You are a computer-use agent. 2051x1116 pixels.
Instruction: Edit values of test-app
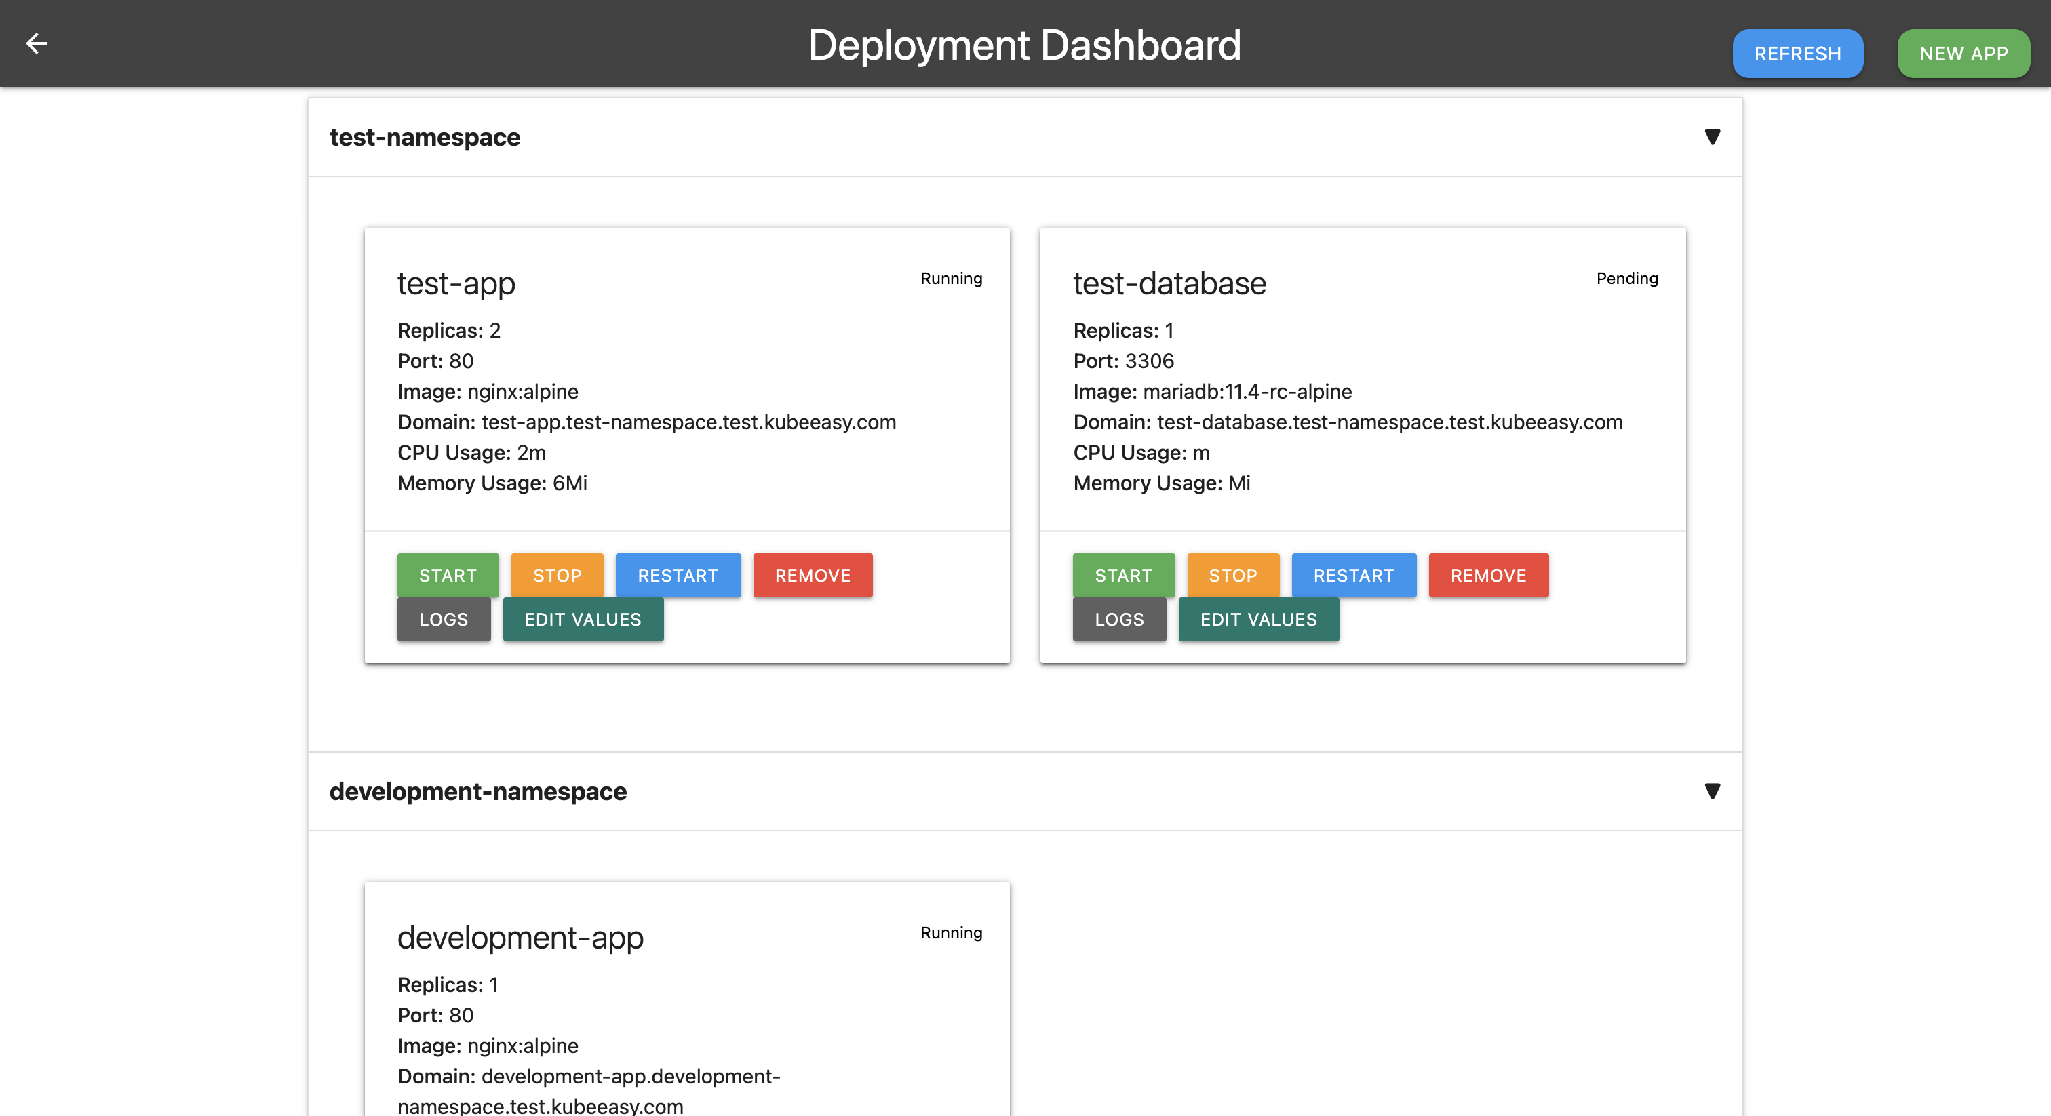tap(583, 619)
